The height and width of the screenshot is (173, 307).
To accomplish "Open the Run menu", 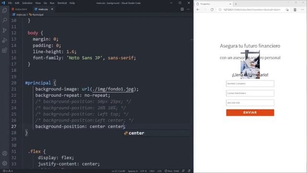I will 52,3.
